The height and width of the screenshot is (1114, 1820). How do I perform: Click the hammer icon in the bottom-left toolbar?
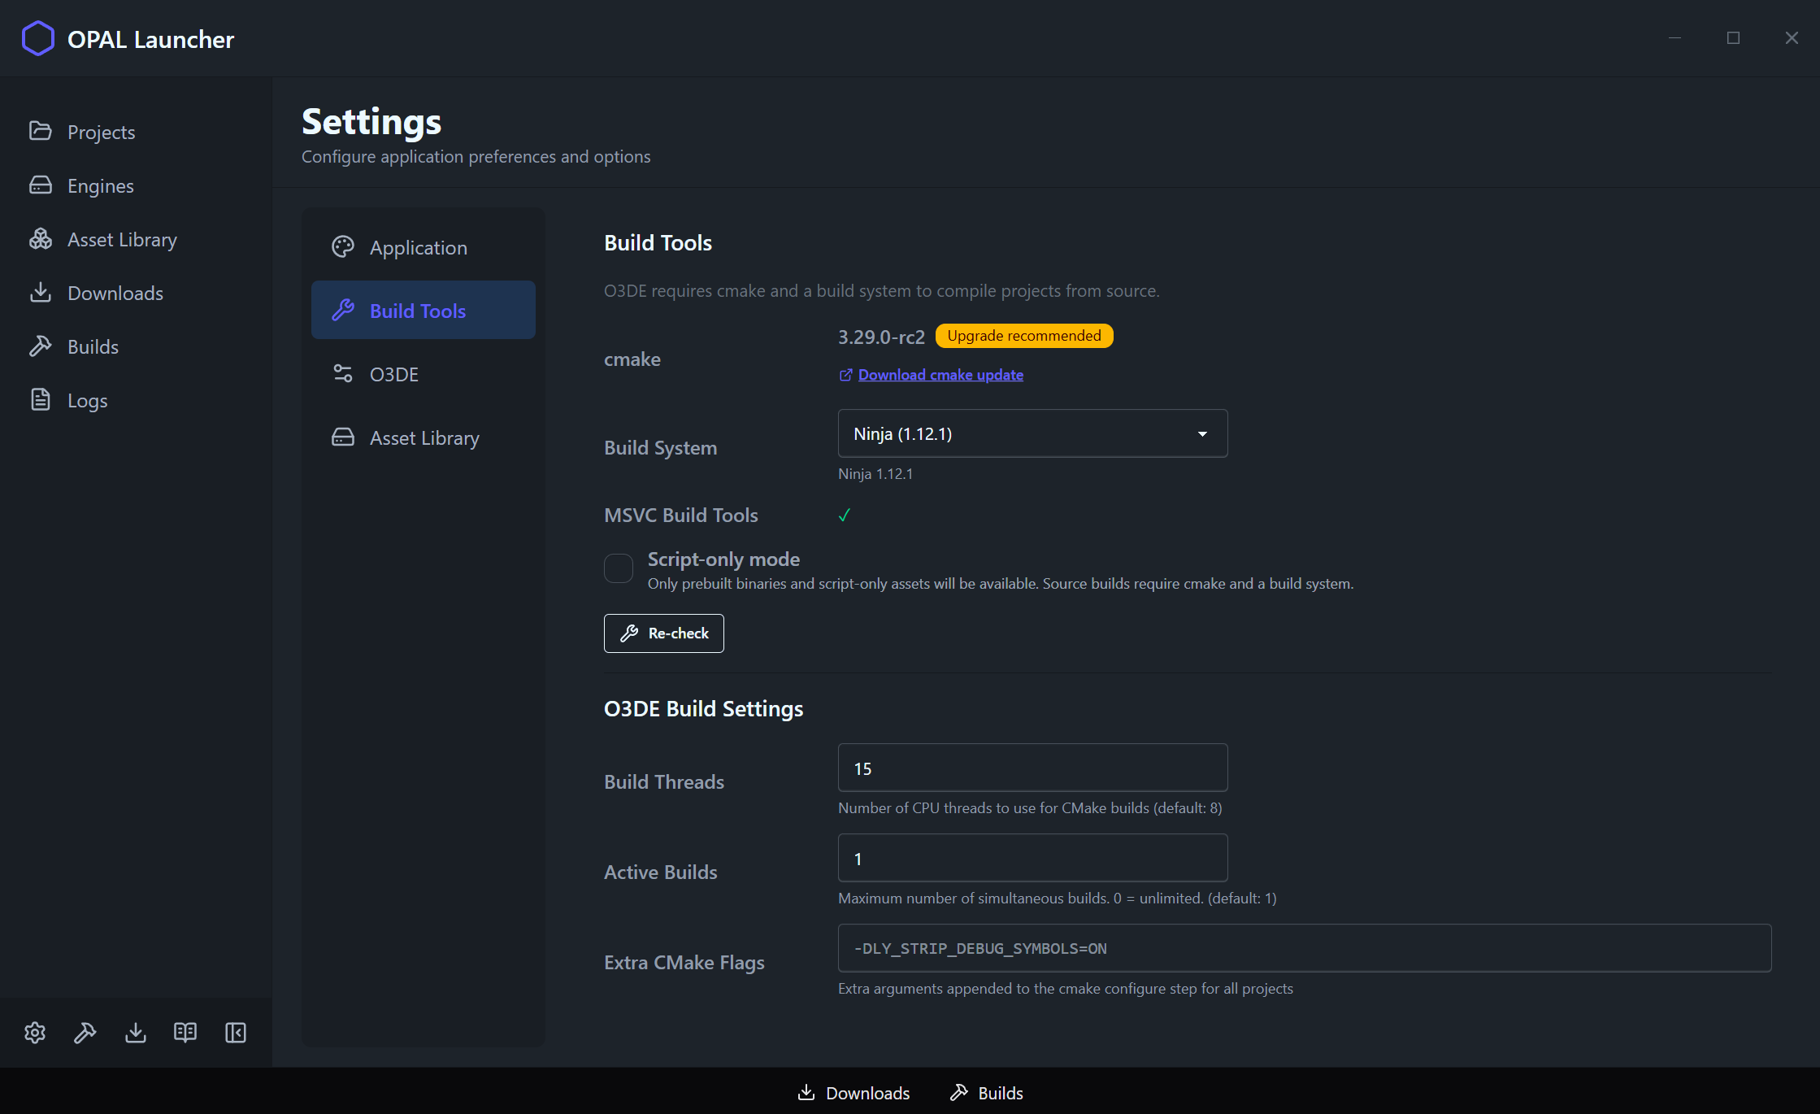(x=85, y=1033)
